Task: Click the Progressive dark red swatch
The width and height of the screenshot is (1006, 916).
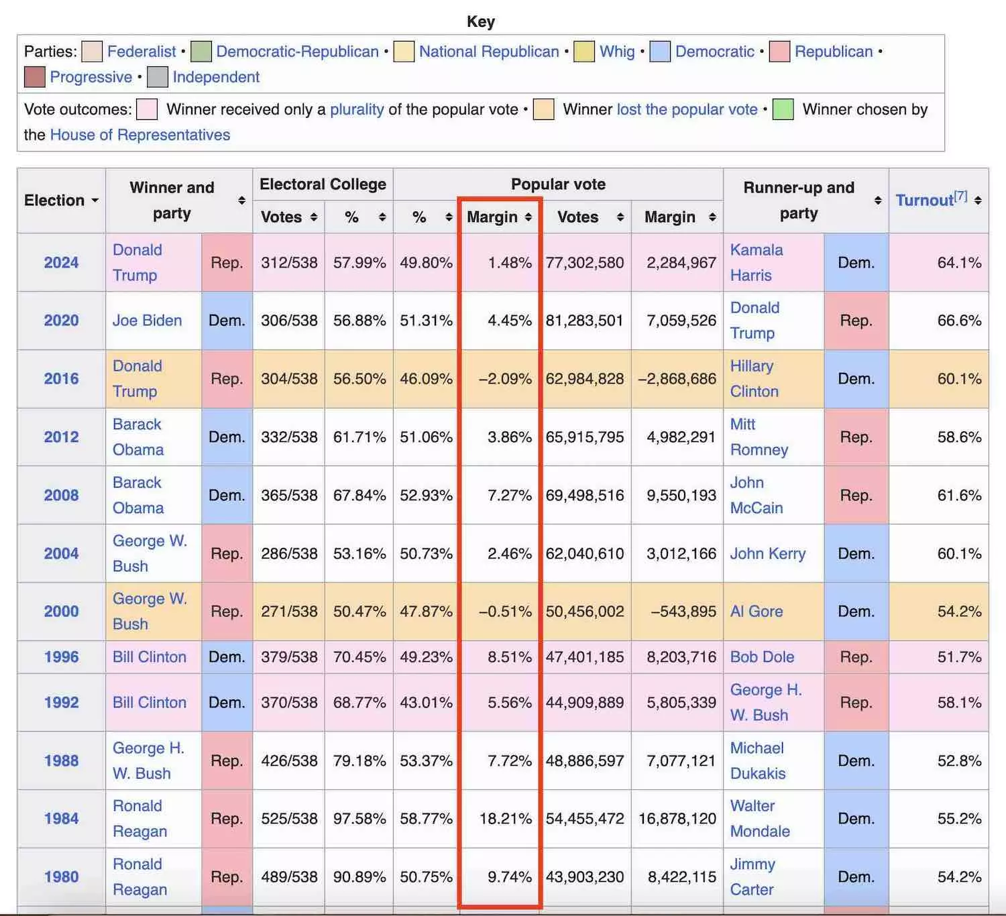Action: click(x=35, y=77)
